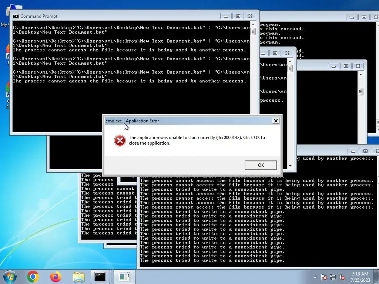Open the Action Center flag icon
The height and width of the screenshot is (284, 379).
pos(323,277)
